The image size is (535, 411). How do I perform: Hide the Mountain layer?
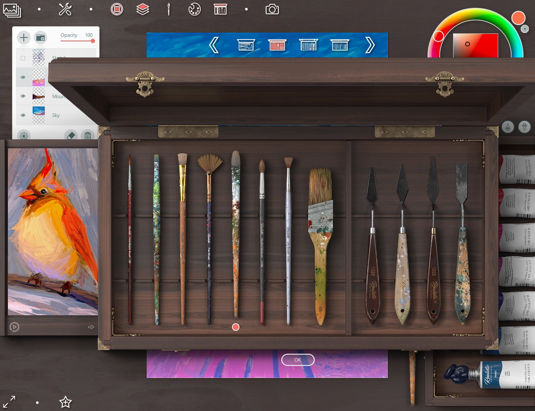point(23,96)
